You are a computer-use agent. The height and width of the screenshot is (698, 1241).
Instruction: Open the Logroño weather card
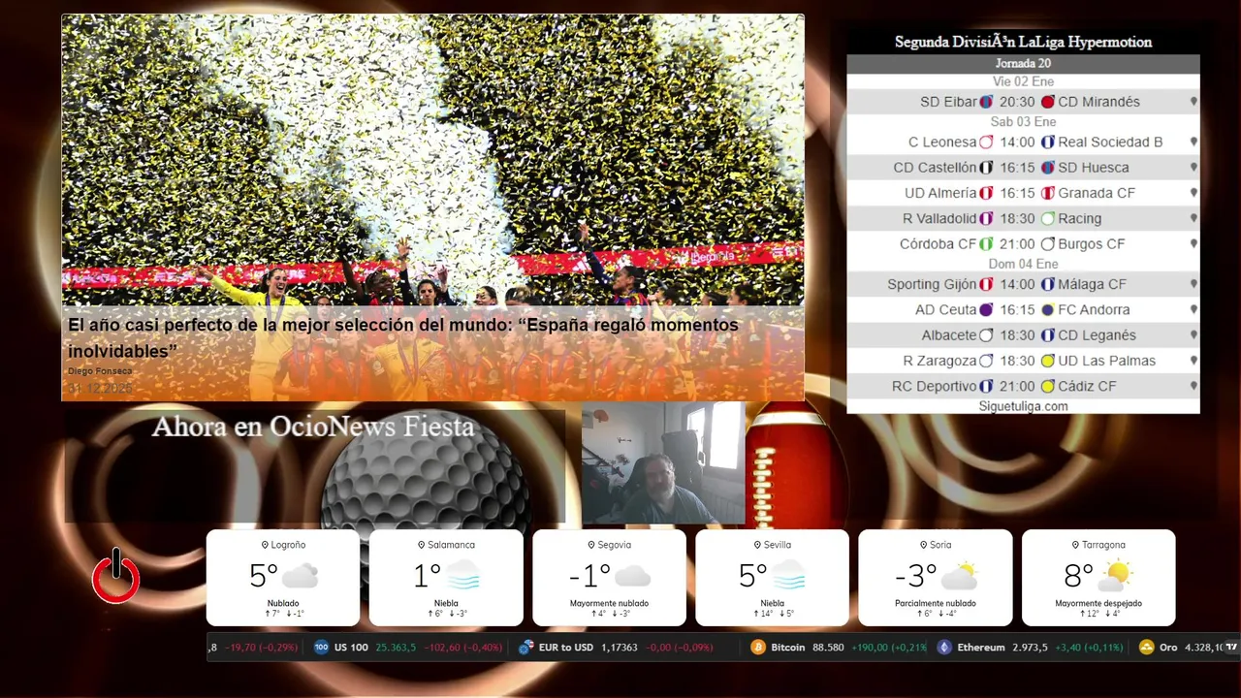(x=283, y=578)
